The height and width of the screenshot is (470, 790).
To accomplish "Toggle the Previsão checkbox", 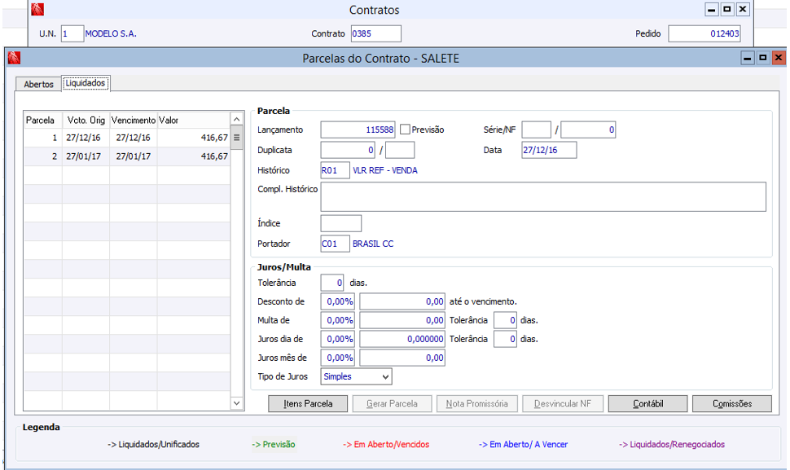I will [405, 130].
